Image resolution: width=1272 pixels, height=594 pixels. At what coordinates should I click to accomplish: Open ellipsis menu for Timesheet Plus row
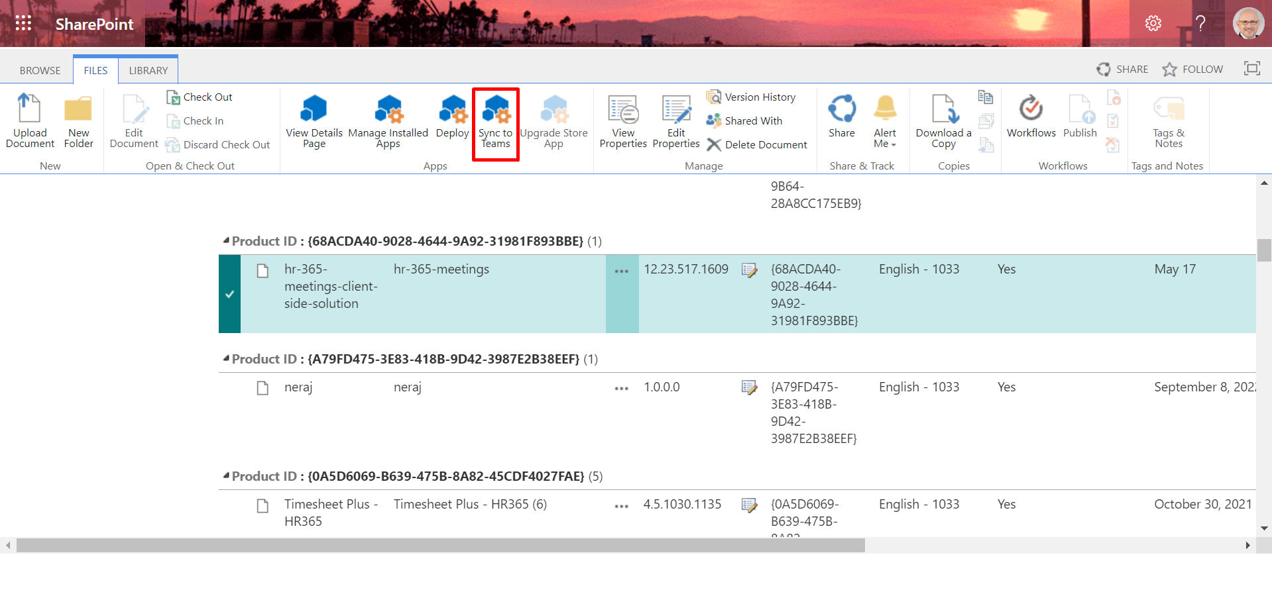622,506
